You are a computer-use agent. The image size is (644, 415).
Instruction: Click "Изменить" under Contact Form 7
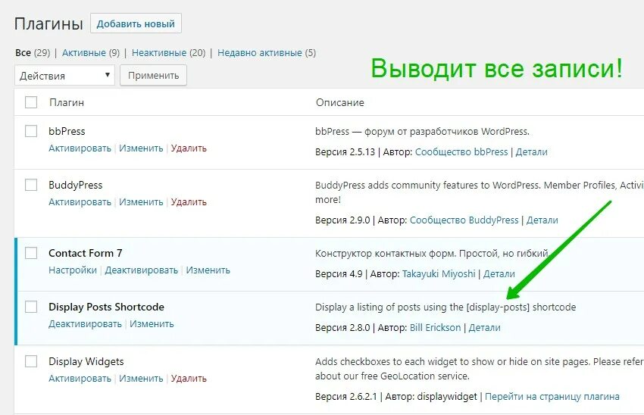[208, 270]
